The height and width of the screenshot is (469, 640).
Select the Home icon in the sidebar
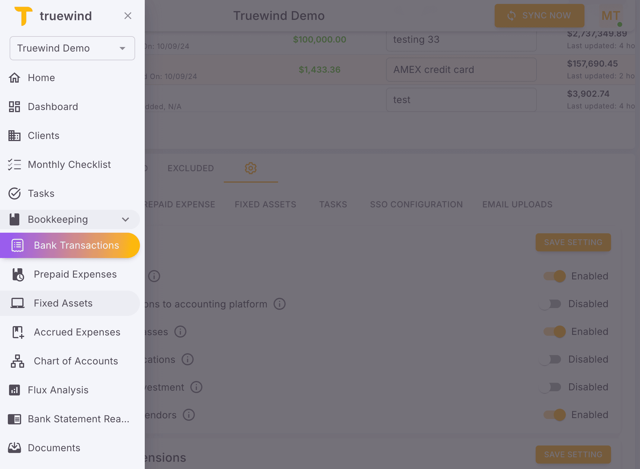pyautogui.click(x=14, y=77)
